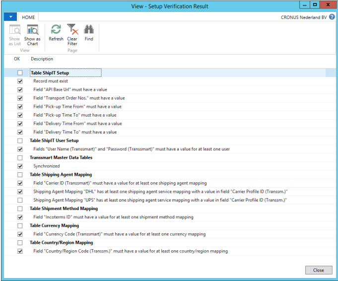The width and height of the screenshot is (338, 281).
Task: Toggle the checkbox for "Record must exist"
Action: click(20, 81)
